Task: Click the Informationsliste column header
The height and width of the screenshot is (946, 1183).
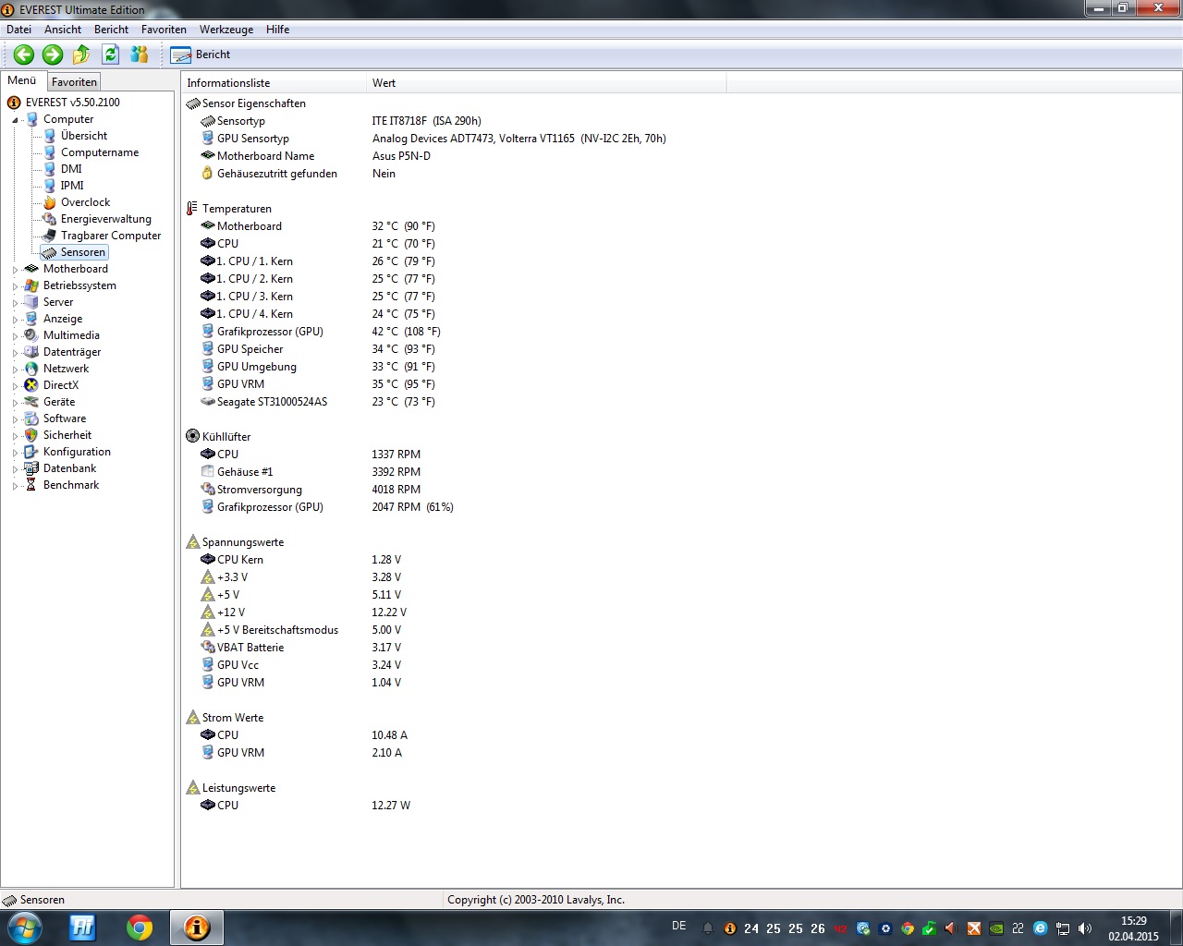Action: 274,83
